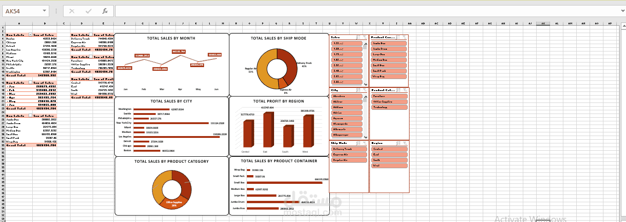This screenshot has width=626, height=222.
Task: Toggle multi-select on the City slicer
Action: pyautogui.click(x=358, y=90)
